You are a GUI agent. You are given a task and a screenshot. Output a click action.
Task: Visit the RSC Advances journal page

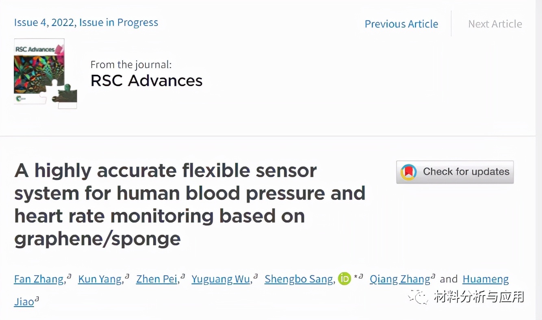coord(146,80)
